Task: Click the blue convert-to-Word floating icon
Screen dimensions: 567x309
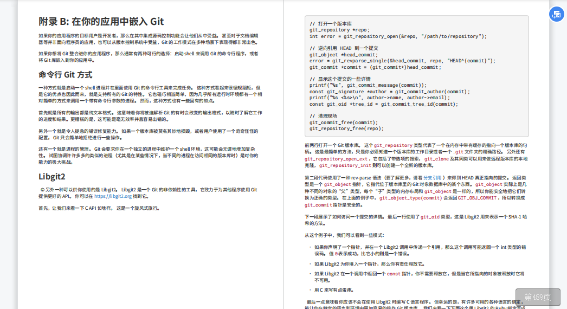Action: click(x=557, y=15)
